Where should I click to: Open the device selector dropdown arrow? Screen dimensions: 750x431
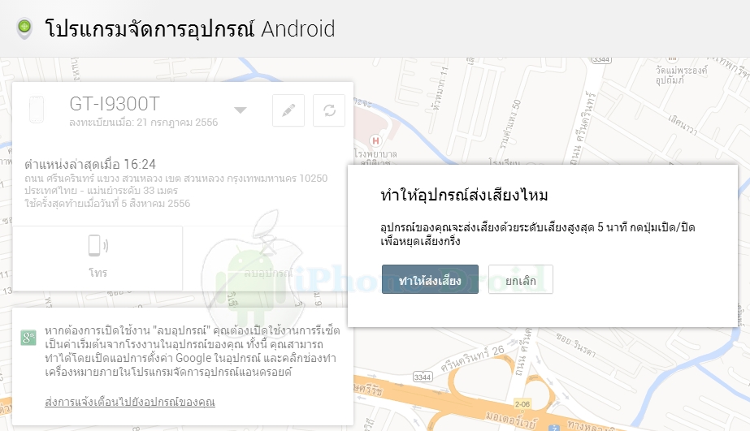tap(241, 110)
